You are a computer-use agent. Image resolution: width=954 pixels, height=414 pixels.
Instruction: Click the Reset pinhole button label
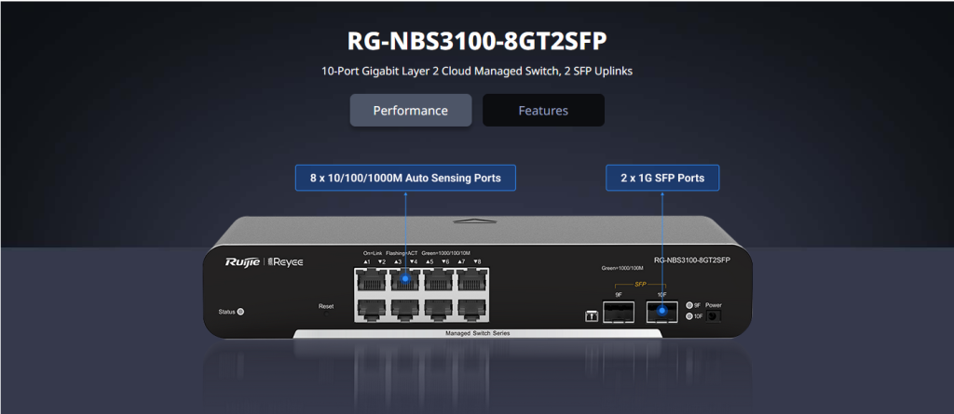click(326, 306)
